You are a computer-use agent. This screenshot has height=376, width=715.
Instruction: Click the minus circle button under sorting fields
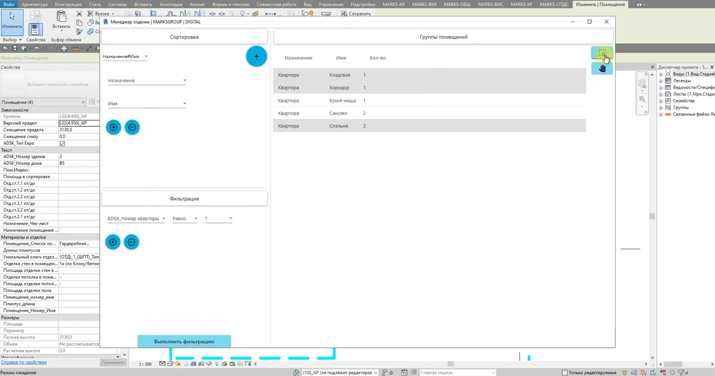(132, 127)
